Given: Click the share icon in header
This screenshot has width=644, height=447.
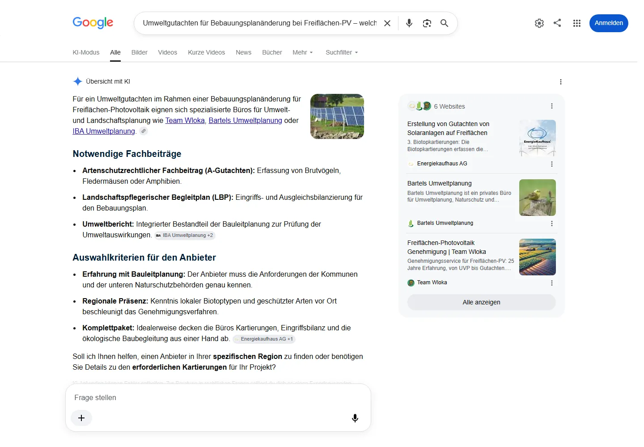Looking at the screenshot, I should 557,23.
